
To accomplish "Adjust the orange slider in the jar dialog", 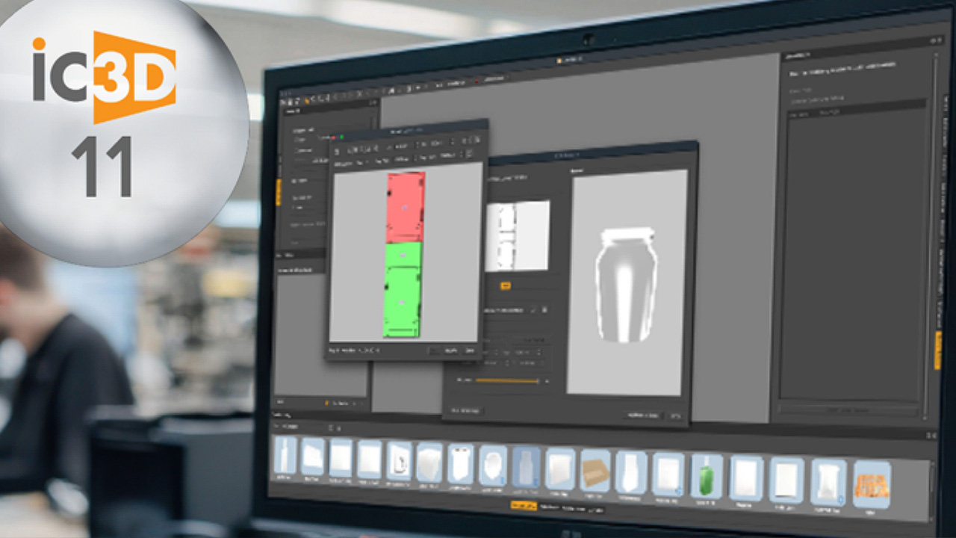I will click(507, 380).
